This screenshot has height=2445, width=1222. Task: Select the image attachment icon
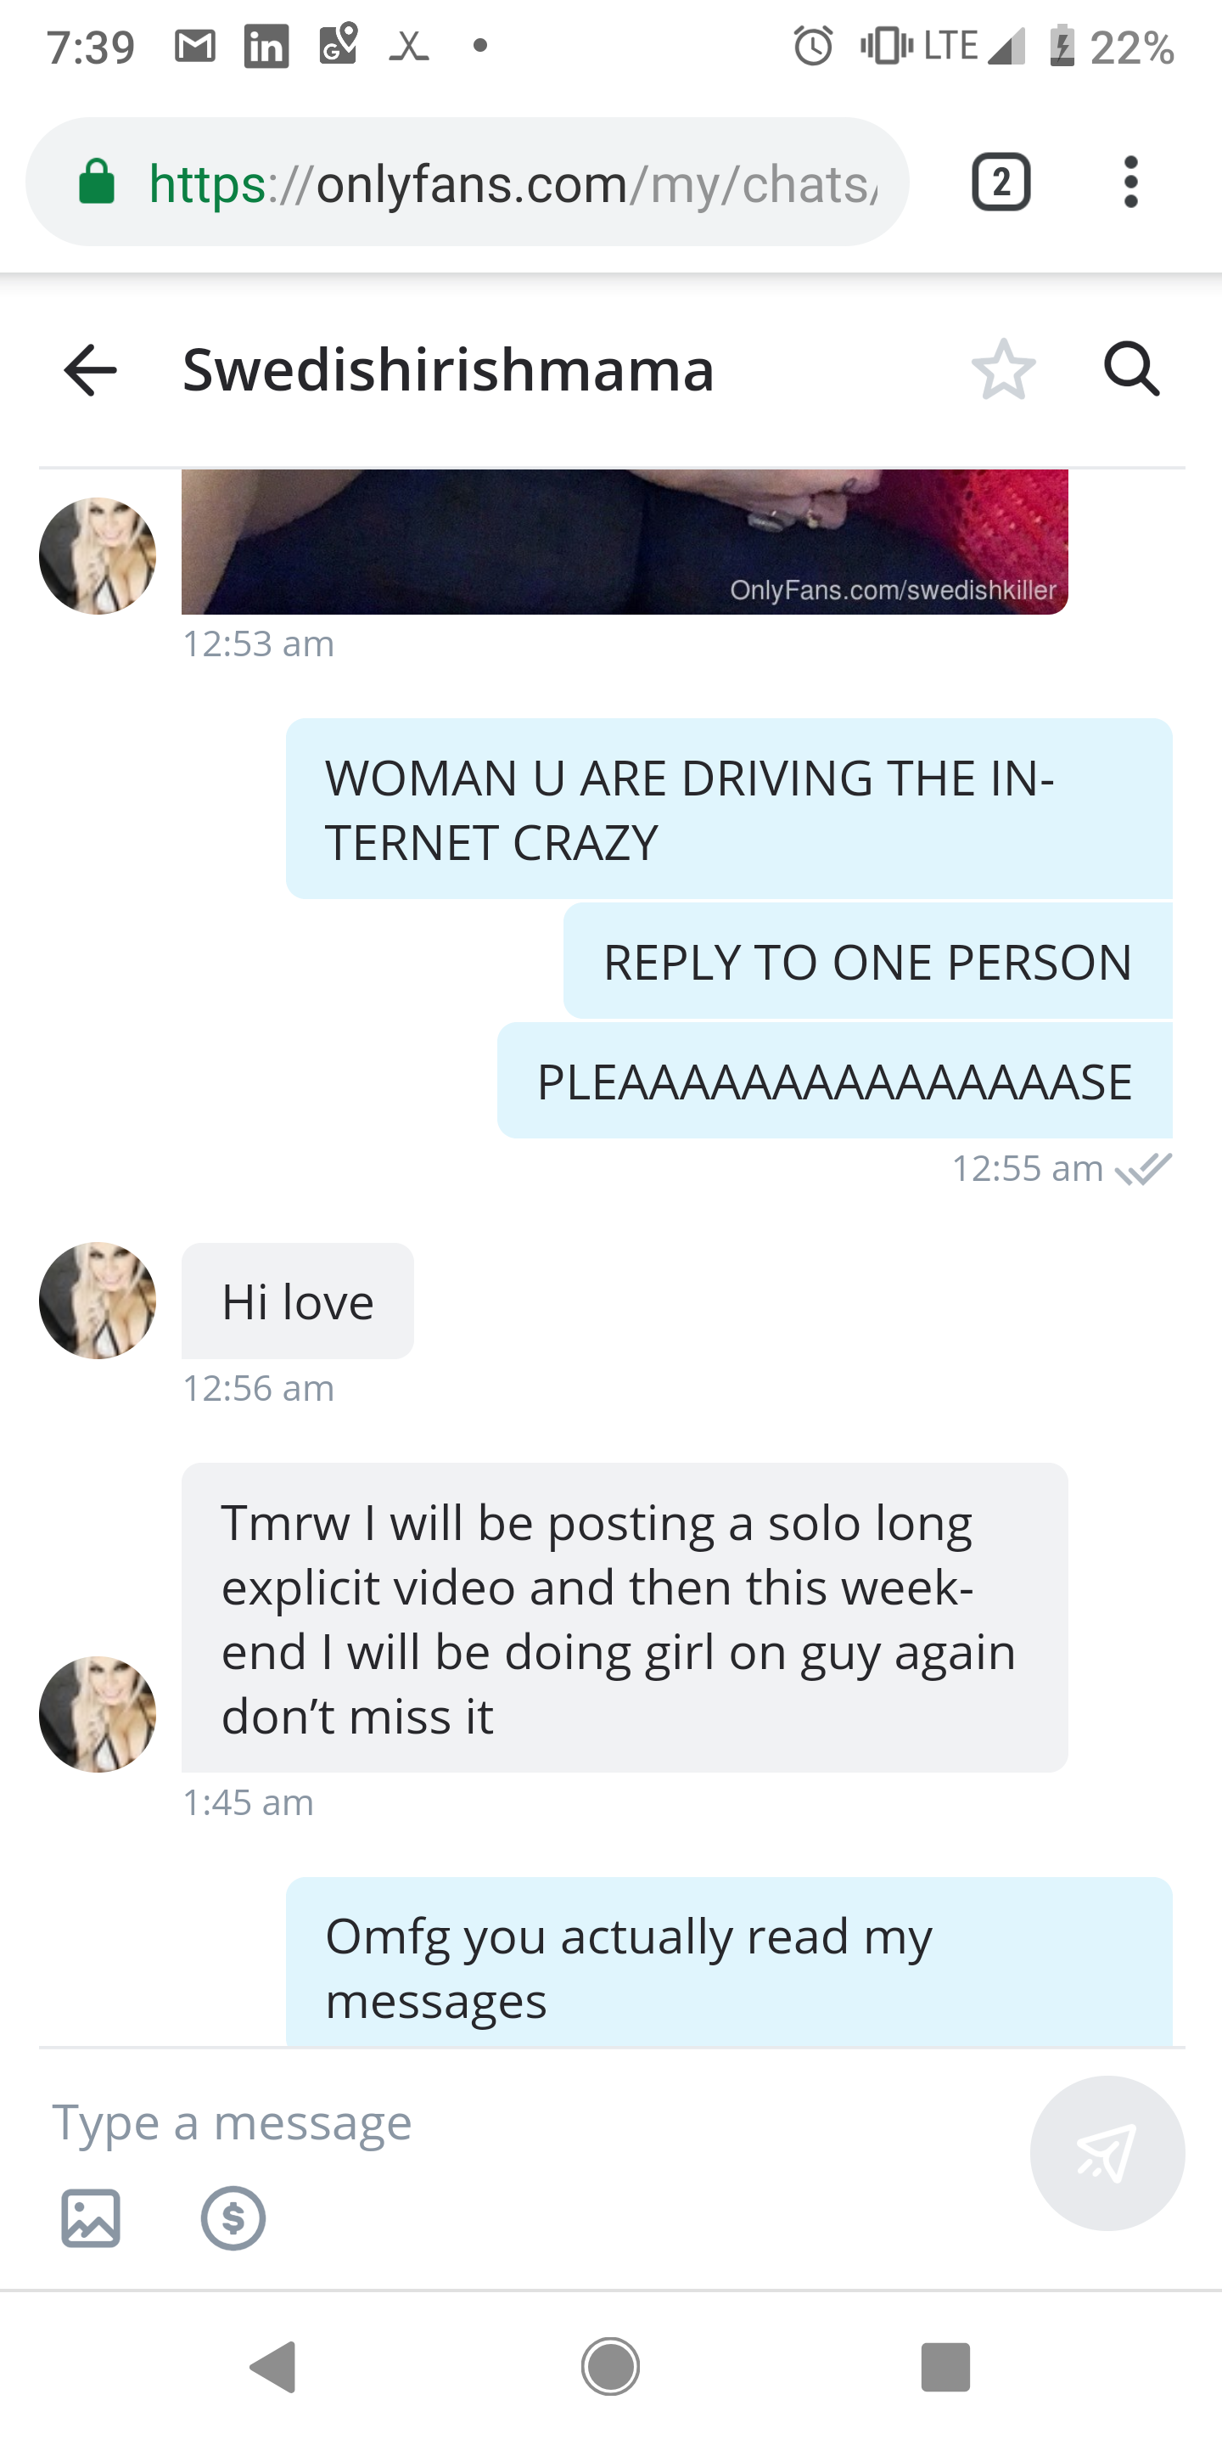click(92, 2218)
